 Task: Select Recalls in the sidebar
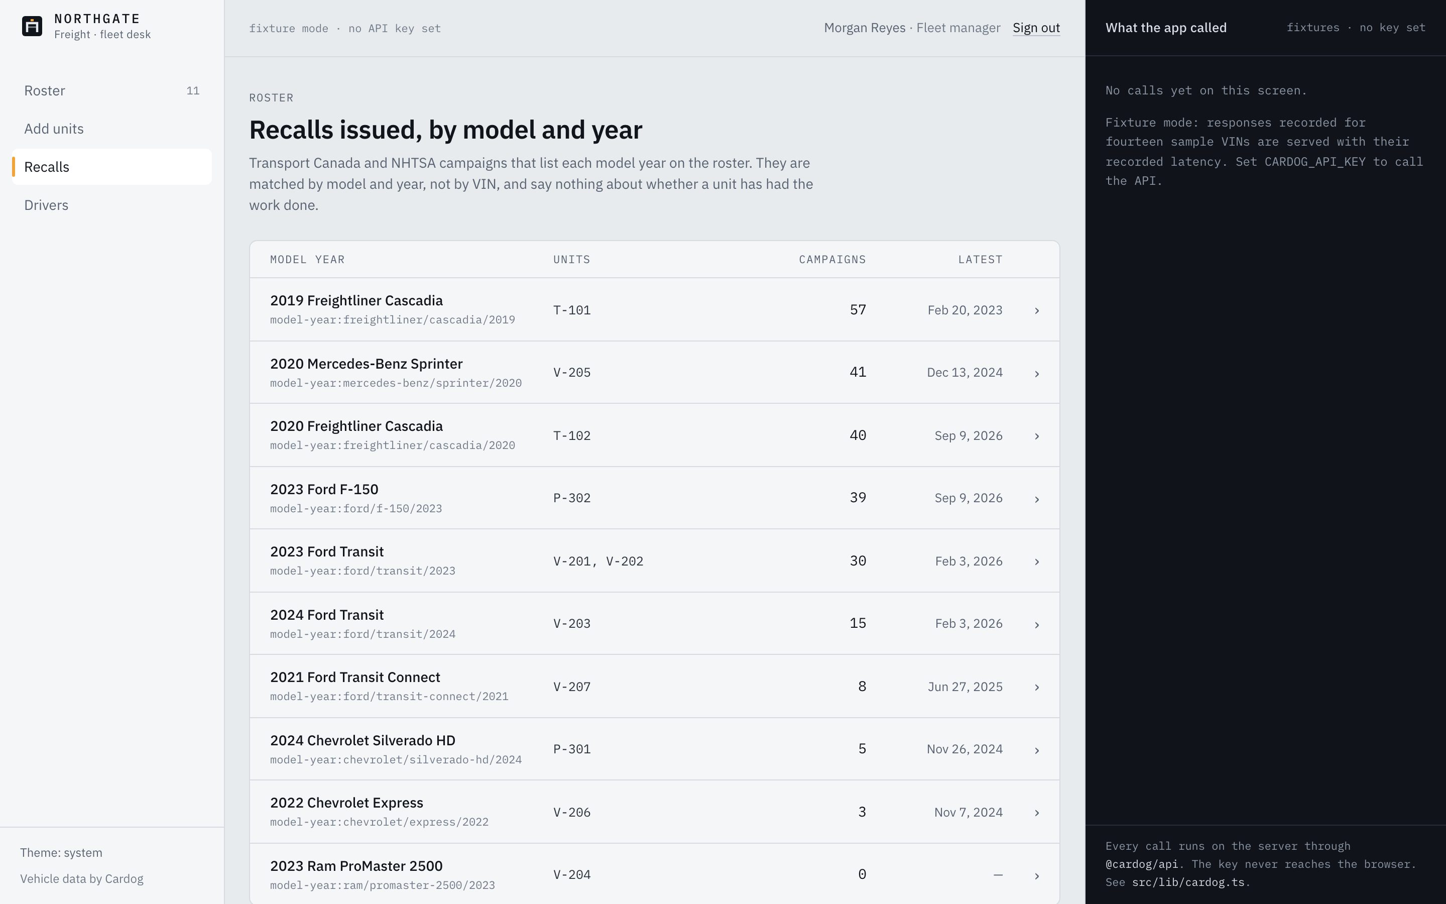point(112,167)
